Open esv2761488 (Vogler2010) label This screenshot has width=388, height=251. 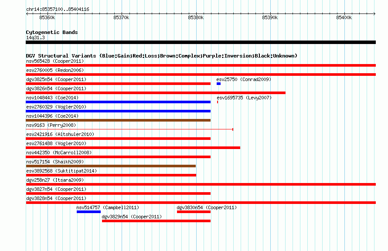coord(56,143)
